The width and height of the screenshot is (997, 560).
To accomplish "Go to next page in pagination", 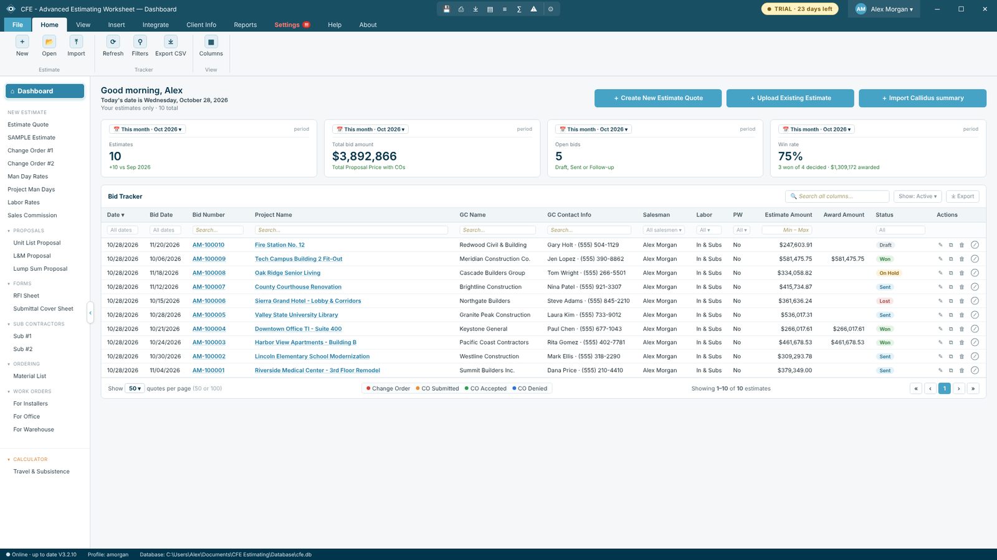I will click(x=959, y=388).
